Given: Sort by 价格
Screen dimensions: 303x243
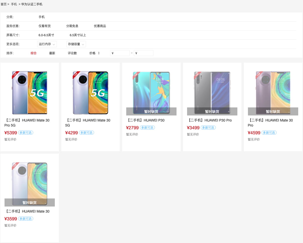Looking at the screenshot, I should pyautogui.click(x=92, y=53).
